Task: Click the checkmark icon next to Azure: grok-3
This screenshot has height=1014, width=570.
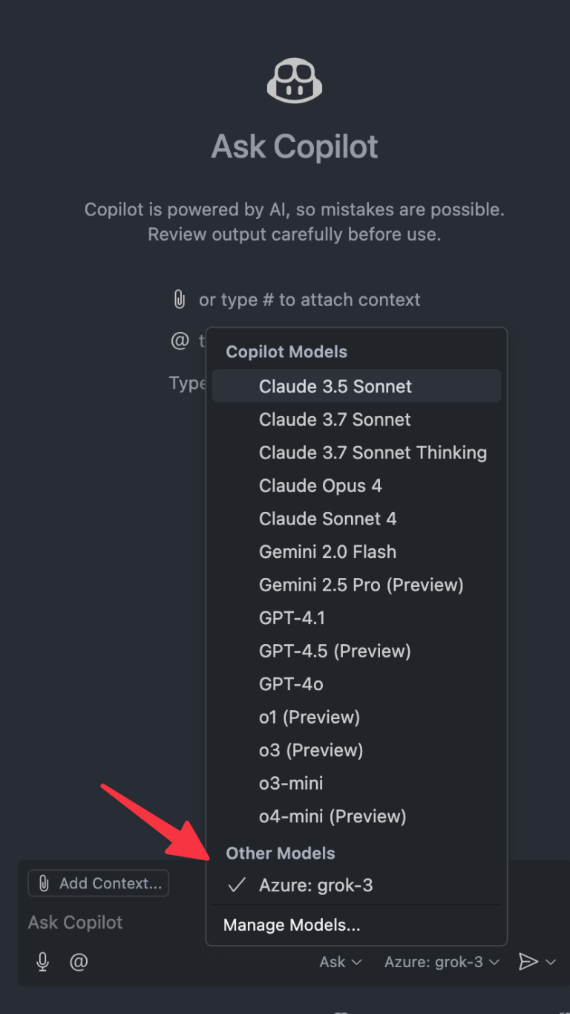Action: [236, 885]
